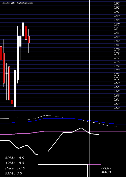Select the 0.89 price level label

pyautogui.click(x=116, y=16)
